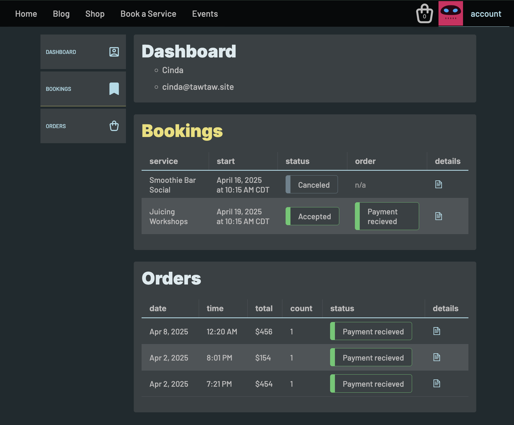Open the Shop page
The image size is (514, 425).
95,14
